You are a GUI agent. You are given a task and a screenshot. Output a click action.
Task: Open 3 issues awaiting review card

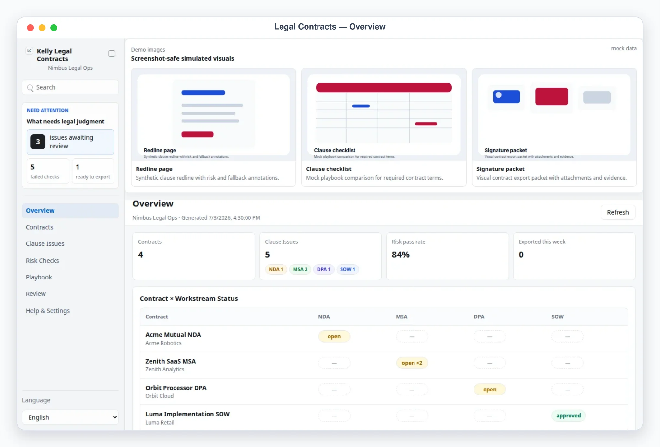(x=70, y=142)
